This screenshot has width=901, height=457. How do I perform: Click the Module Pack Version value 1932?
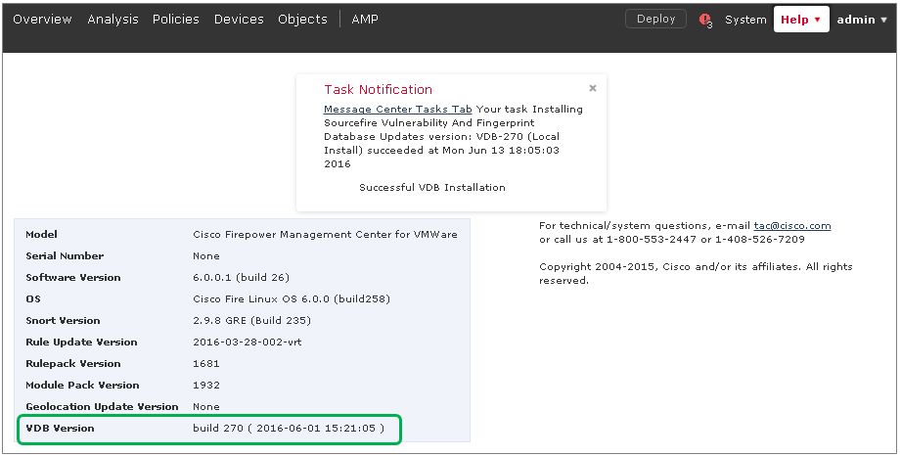point(206,386)
